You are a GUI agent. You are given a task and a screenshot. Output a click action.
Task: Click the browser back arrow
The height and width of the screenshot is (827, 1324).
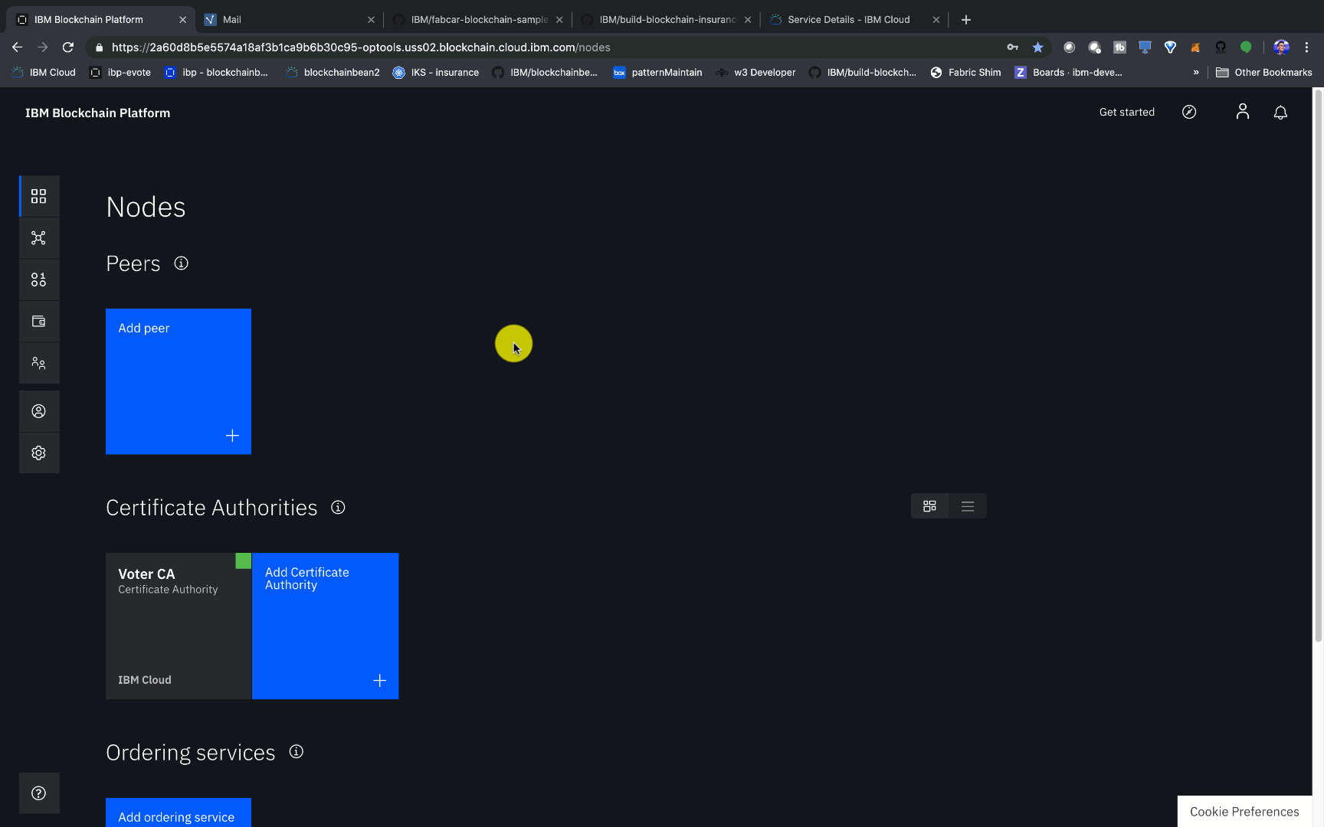point(18,47)
